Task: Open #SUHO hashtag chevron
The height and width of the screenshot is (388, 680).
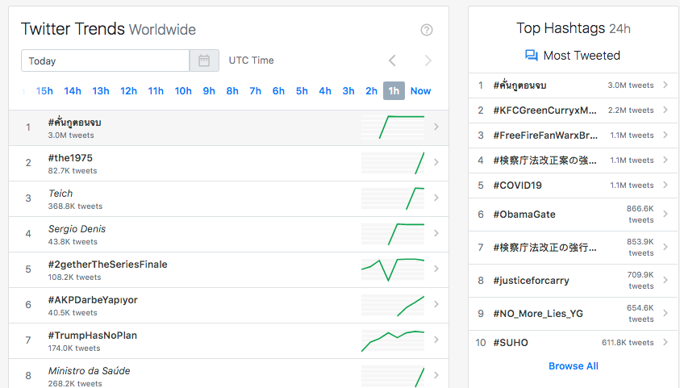Action: pyautogui.click(x=665, y=342)
